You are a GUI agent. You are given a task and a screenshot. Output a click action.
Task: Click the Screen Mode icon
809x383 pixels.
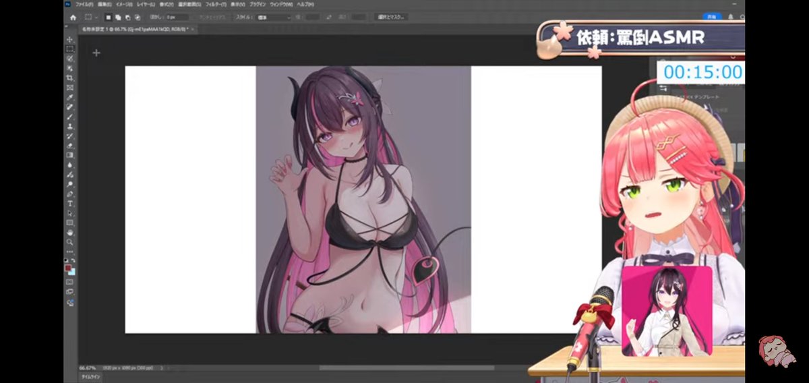70,291
